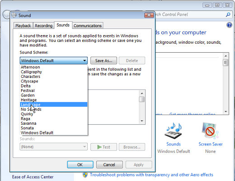Open Troubleshoot problems with transparency link
235x181 pixels.
point(151,175)
